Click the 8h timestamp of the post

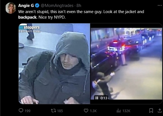click(79, 6)
